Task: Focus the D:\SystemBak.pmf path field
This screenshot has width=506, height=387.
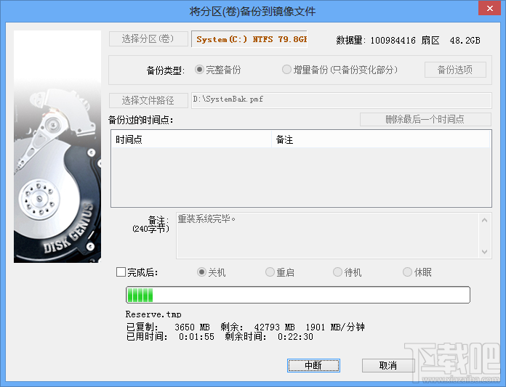Action: click(x=342, y=100)
